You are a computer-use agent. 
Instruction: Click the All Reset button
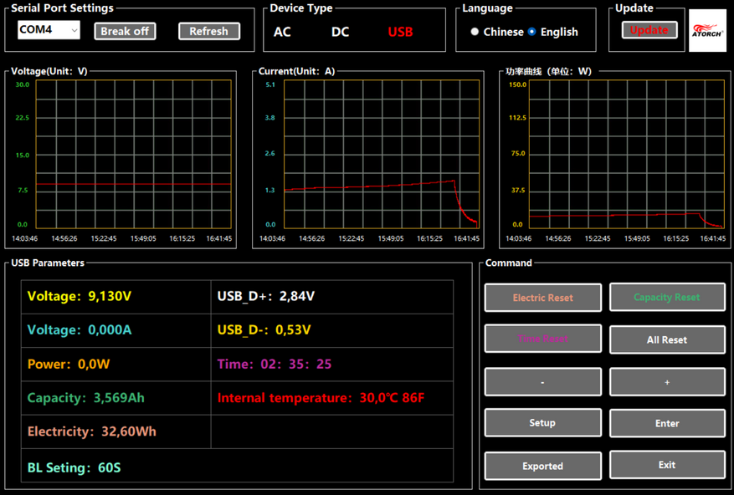click(667, 339)
